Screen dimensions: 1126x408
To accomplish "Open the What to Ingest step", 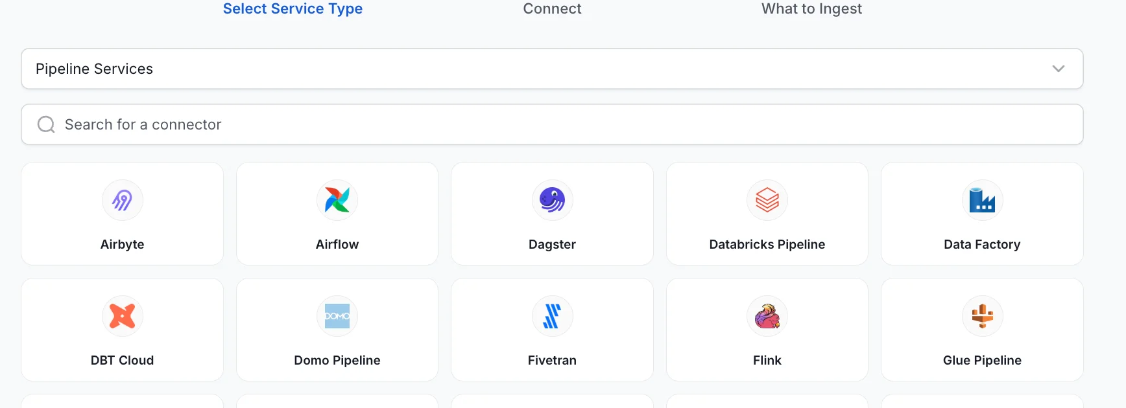I will (811, 8).
